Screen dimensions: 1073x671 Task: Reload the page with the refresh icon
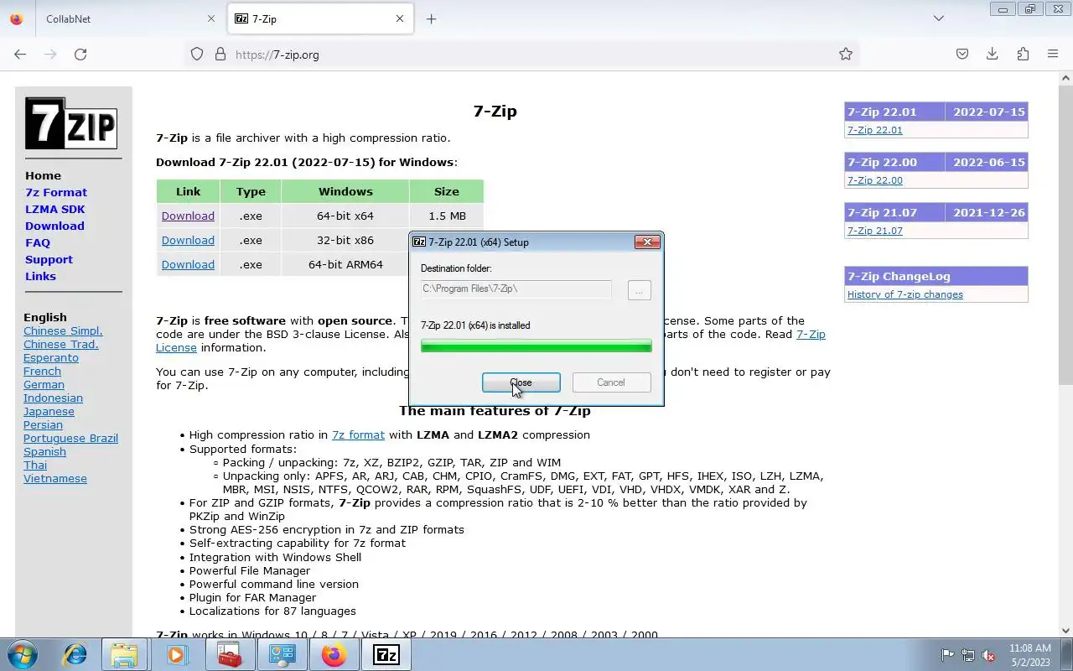pos(80,55)
